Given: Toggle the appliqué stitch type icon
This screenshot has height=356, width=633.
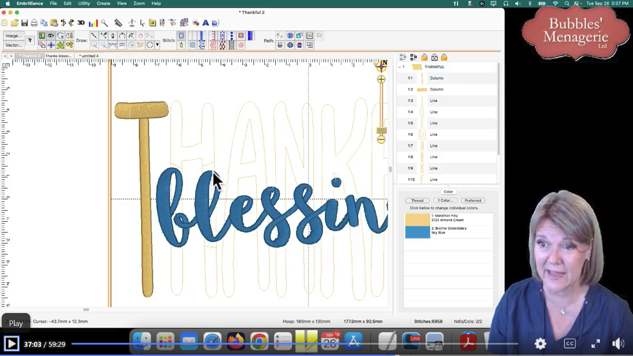Looking at the screenshot, I should (x=241, y=36).
